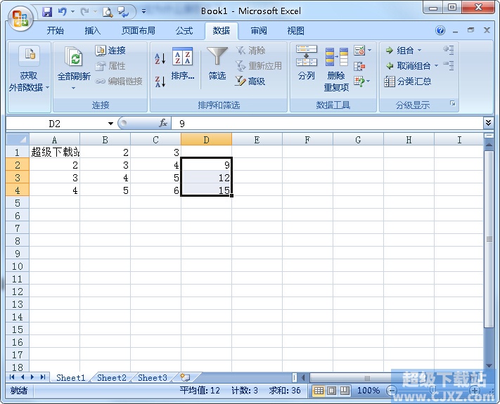500x404 pixels.
Task: Click the Get External Data icon
Action: coord(30,54)
